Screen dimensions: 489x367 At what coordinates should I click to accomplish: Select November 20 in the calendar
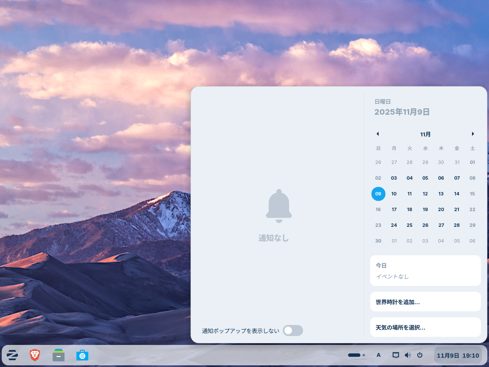click(x=441, y=209)
